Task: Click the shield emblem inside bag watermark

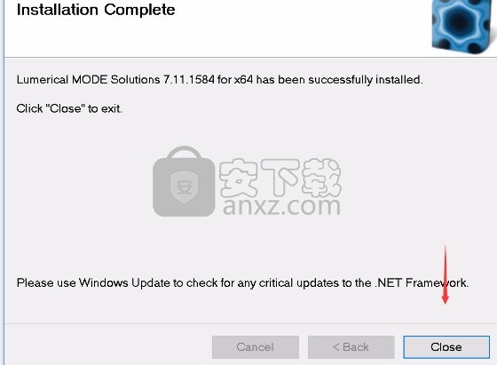Action: (x=184, y=187)
